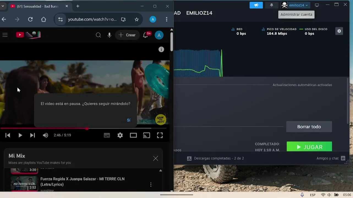Open EMILIOZ14 menu in Steam
The width and height of the screenshot is (353, 198).
coord(199,13)
